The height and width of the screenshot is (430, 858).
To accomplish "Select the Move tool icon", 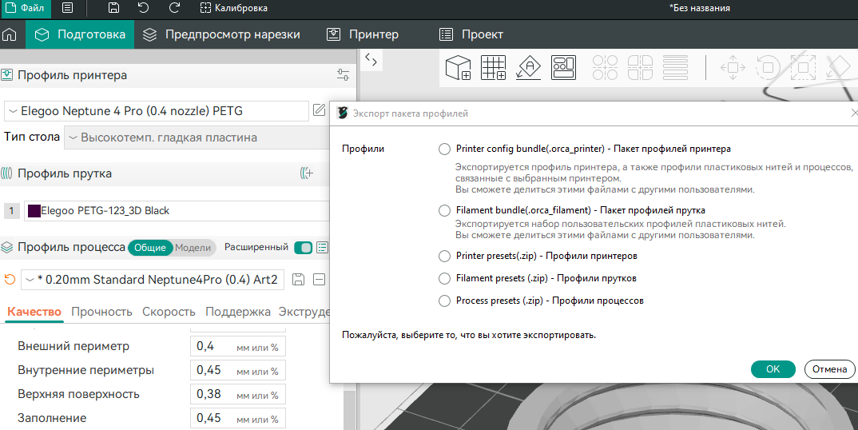I will pos(733,68).
